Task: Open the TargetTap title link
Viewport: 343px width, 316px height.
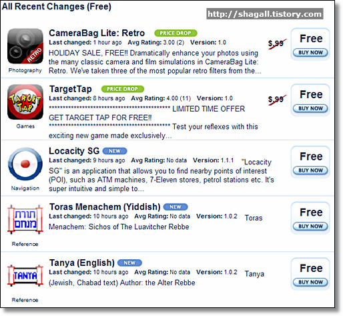Action: click(70, 90)
